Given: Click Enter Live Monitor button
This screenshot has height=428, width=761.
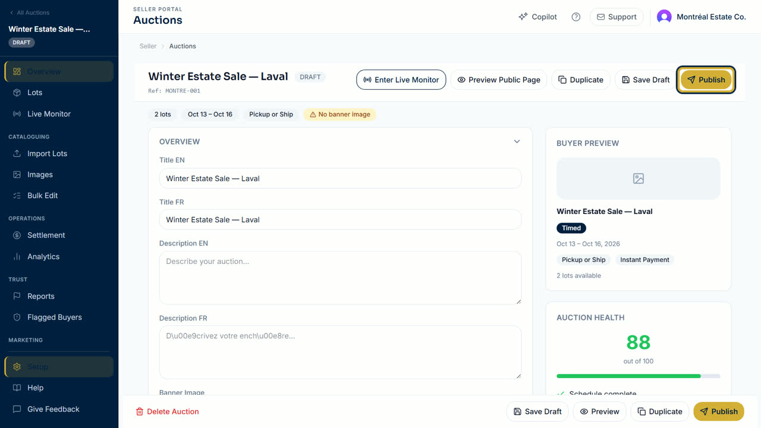Looking at the screenshot, I should coord(401,80).
